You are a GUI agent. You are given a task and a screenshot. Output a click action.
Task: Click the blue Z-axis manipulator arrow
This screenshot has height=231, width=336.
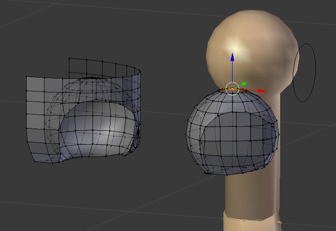(x=233, y=57)
